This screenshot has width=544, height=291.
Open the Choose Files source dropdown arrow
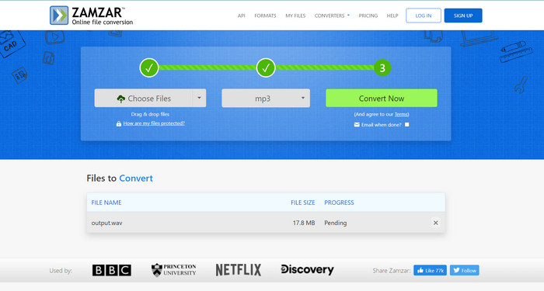(199, 98)
